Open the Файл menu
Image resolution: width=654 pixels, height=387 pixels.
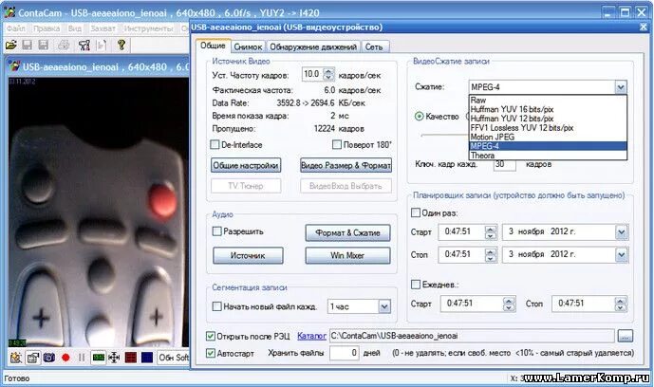point(16,28)
